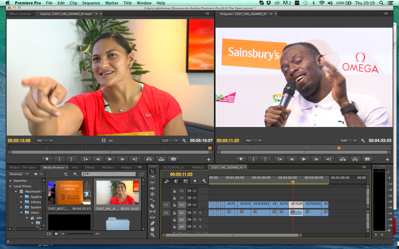Step forward one frame in Source monitor
Viewport: 399px width, 249px height.
(x=122, y=159)
